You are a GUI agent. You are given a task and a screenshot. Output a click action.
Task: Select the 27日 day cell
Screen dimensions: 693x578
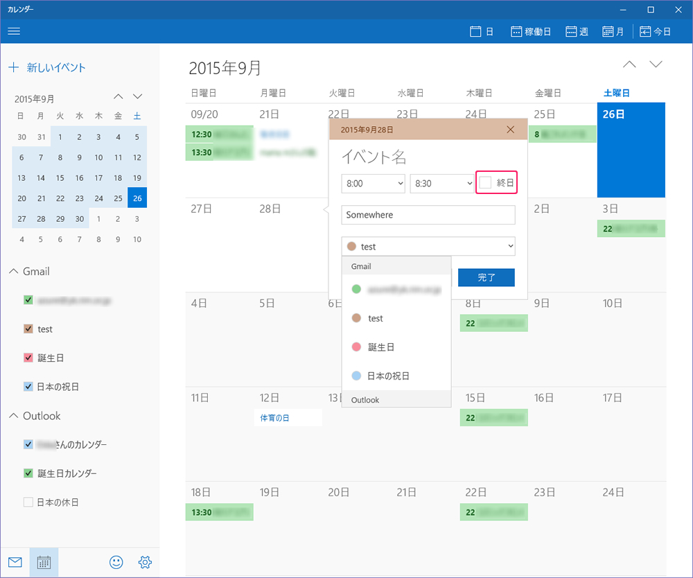[x=220, y=245]
